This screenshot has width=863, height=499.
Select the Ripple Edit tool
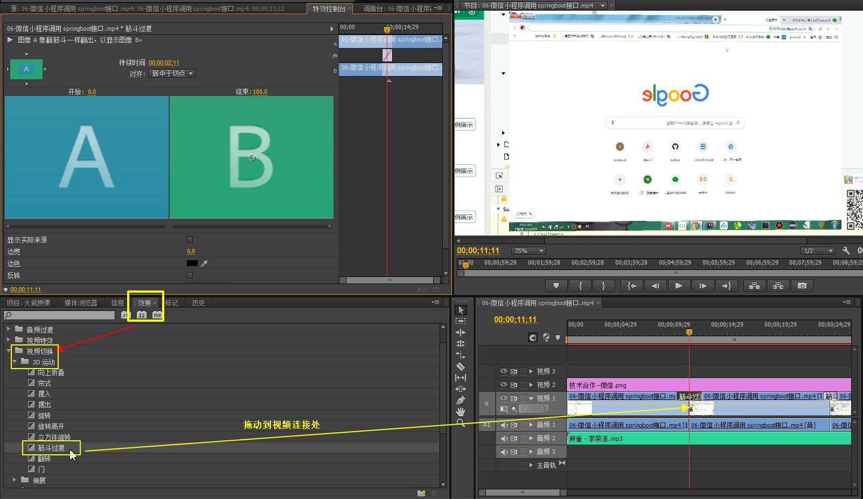tap(461, 332)
